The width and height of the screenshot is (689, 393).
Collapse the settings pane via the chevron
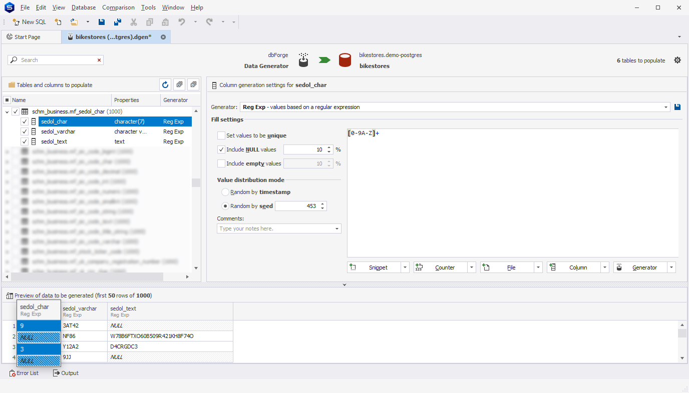coord(344,285)
